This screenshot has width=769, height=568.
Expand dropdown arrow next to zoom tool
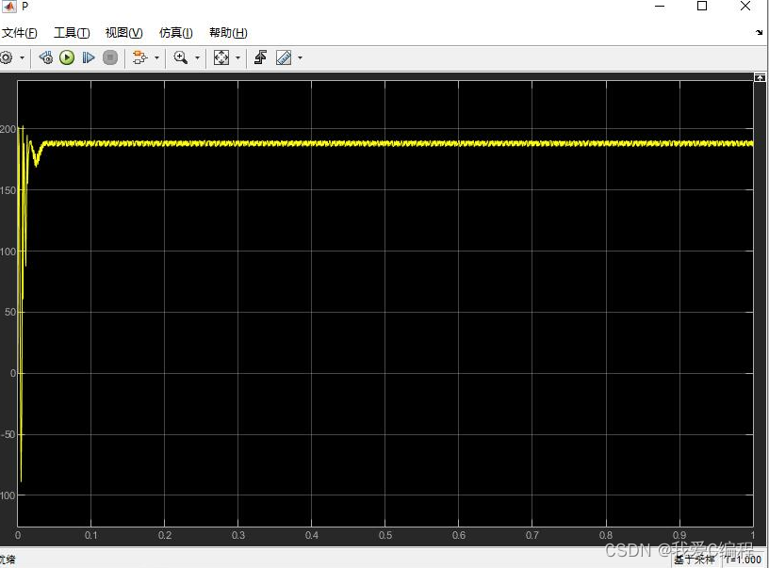(x=197, y=58)
